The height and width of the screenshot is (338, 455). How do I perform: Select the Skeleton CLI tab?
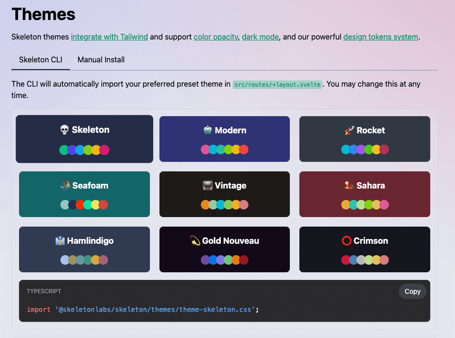click(40, 60)
